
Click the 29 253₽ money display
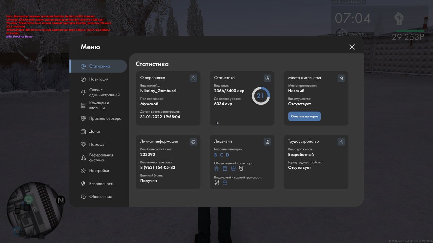click(408, 37)
